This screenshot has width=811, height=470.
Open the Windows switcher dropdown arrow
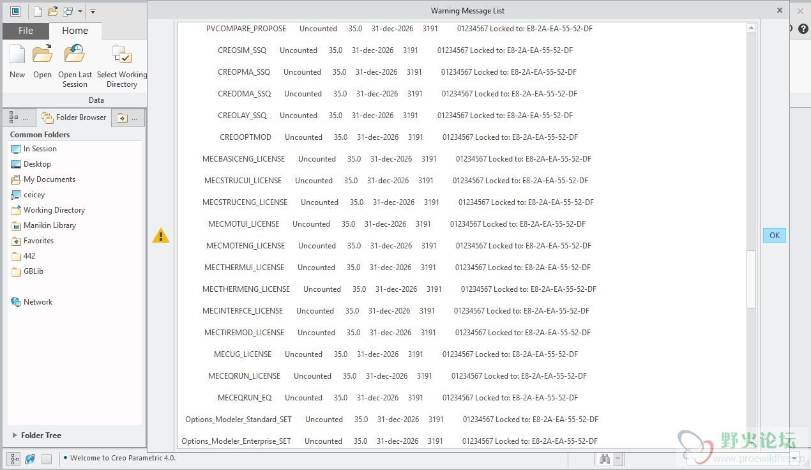[80, 11]
